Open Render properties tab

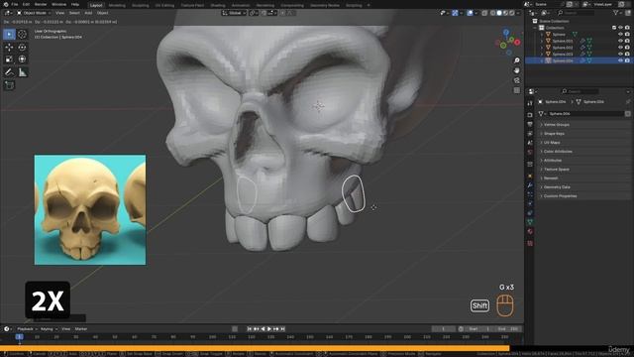tap(530, 115)
